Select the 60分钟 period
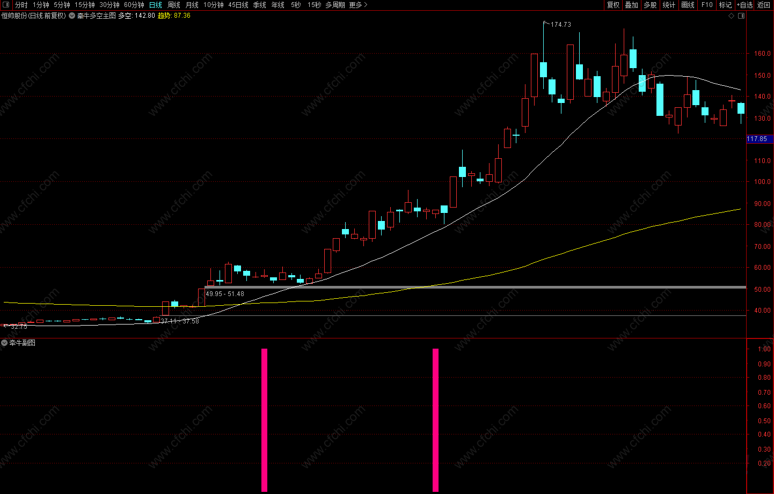774x494 pixels. 134,5
